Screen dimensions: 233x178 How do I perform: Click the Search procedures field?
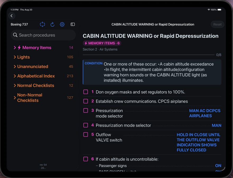pyautogui.click(x=43, y=35)
